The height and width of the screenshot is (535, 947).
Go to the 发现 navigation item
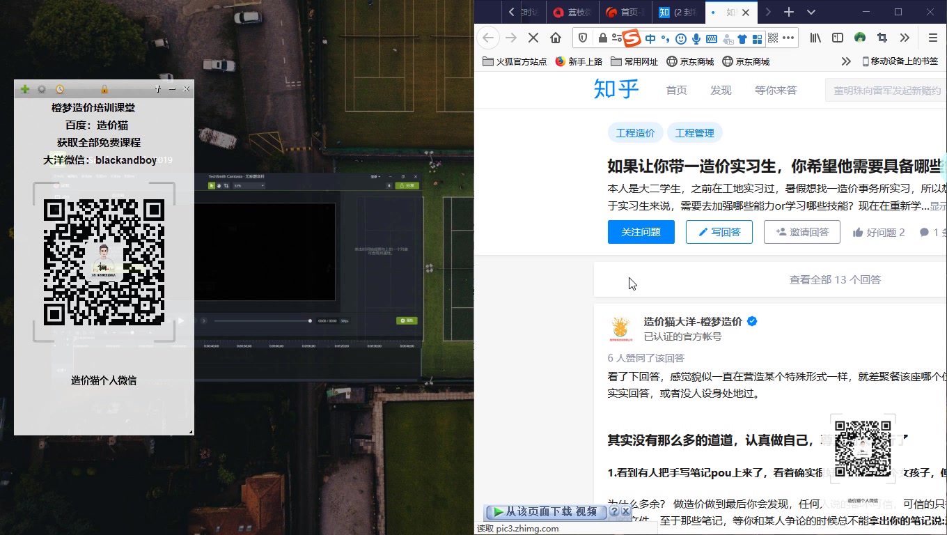[721, 90]
